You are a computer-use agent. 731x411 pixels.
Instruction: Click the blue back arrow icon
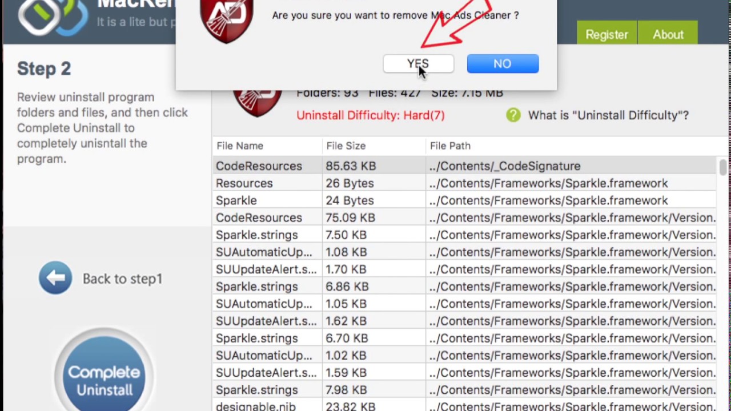point(55,278)
